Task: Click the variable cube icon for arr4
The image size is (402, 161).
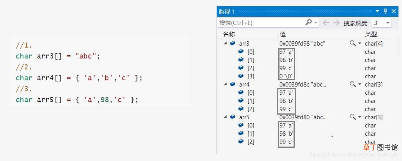Action: [x=233, y=84]
